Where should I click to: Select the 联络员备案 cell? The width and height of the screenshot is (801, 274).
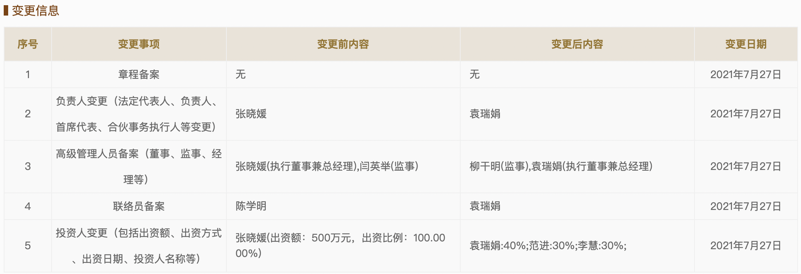point(139,206)
